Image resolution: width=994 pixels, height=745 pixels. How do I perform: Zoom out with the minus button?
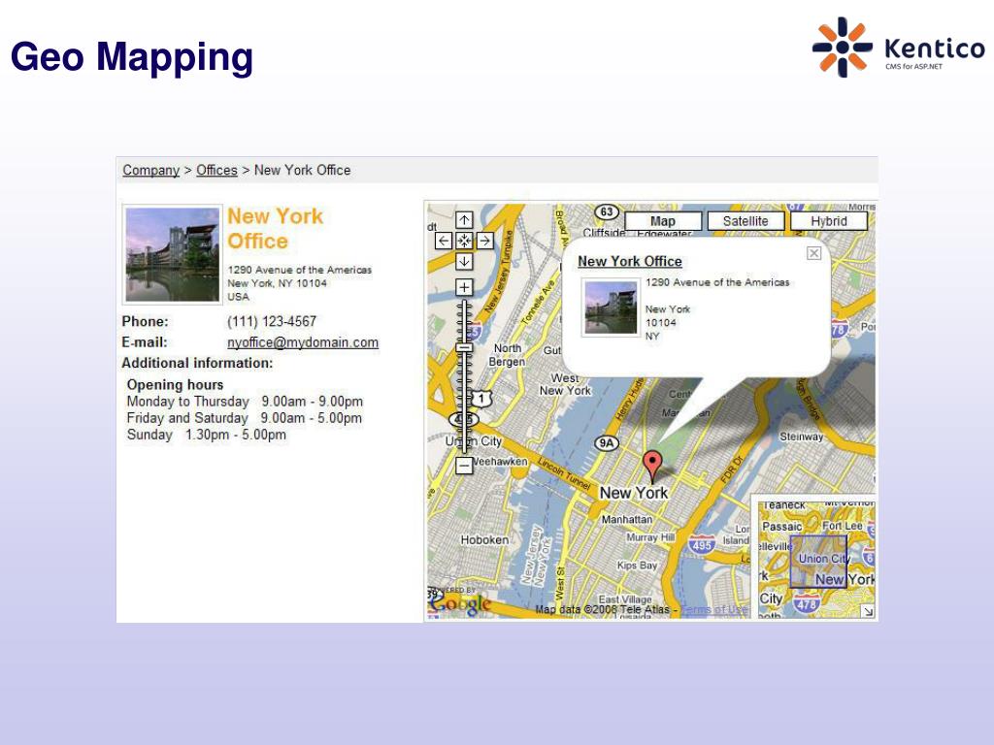464,466
